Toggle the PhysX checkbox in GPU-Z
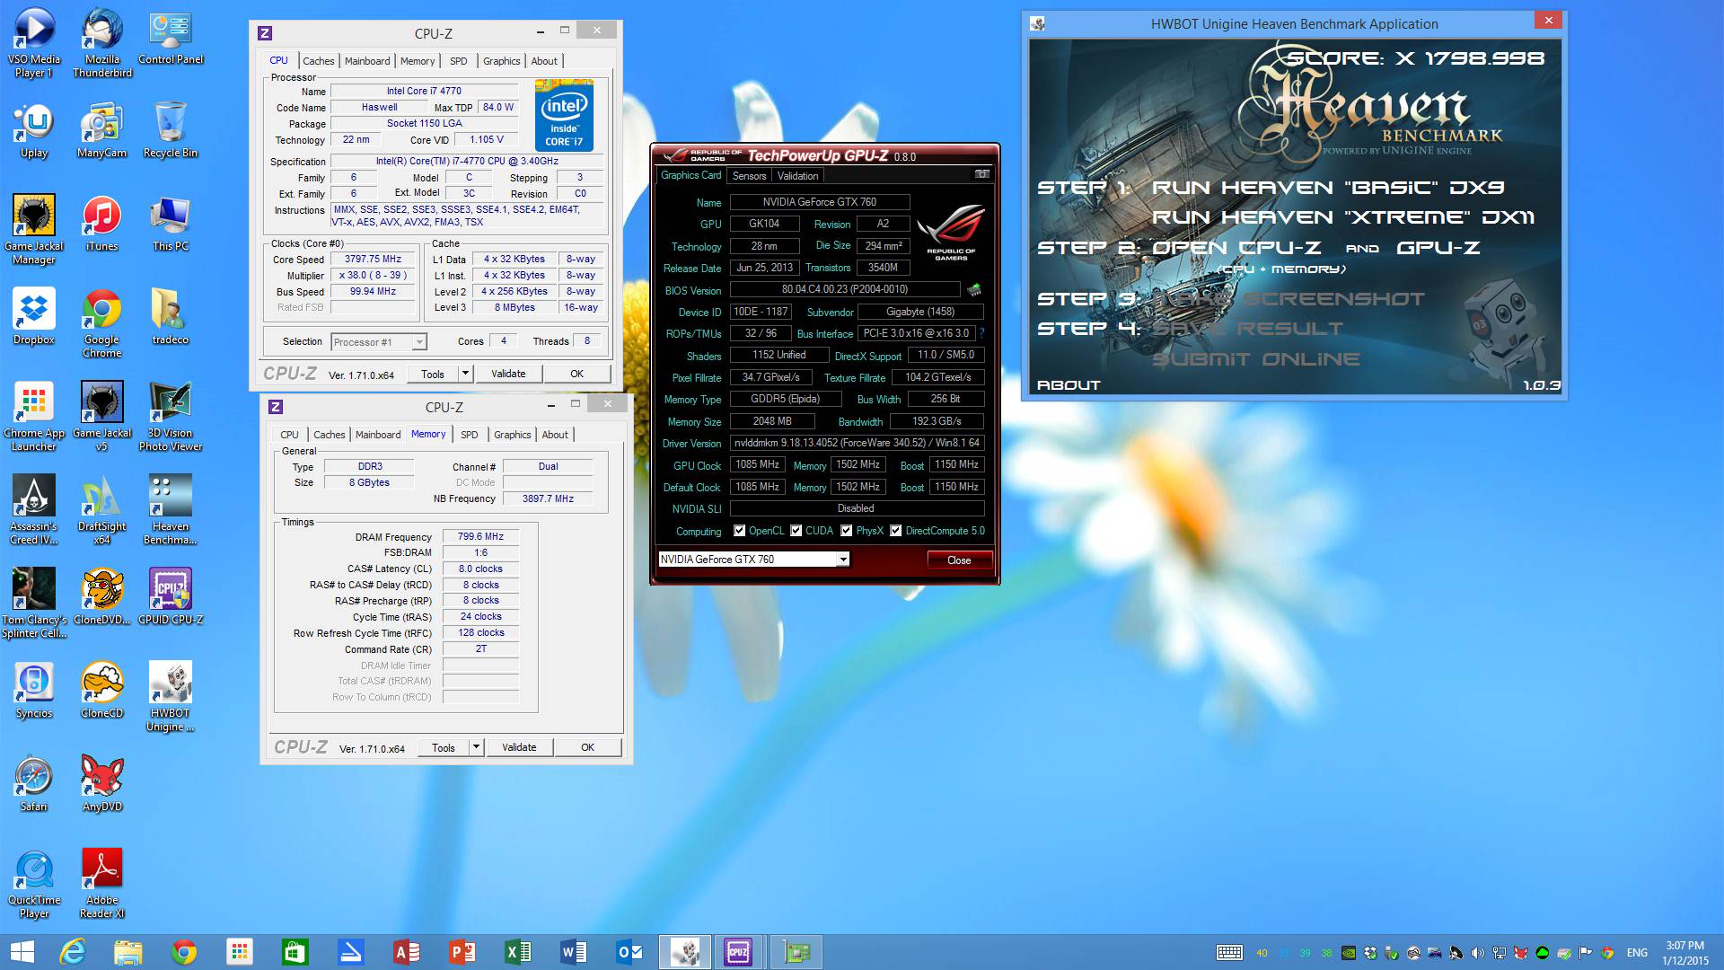Viewport: 1724px width, 970px height. click(x=846, y=531)
